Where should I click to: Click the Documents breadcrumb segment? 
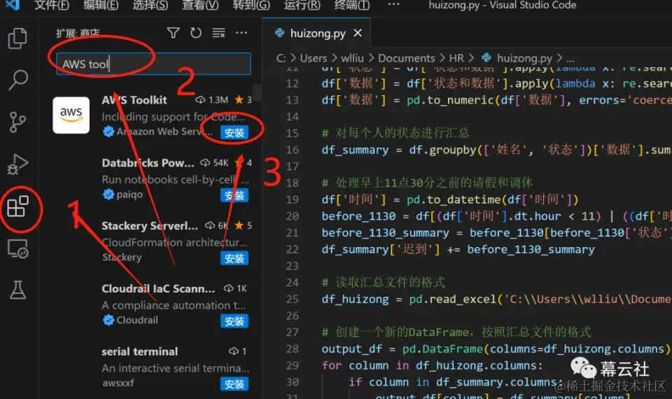(406, 58)
